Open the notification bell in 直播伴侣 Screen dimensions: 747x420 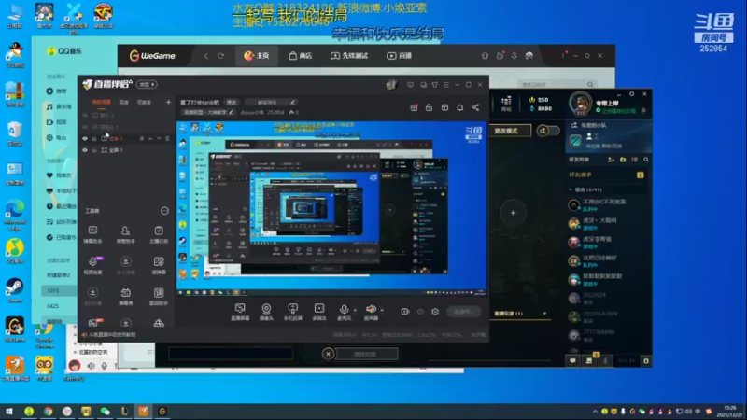[x=459, y=107]
